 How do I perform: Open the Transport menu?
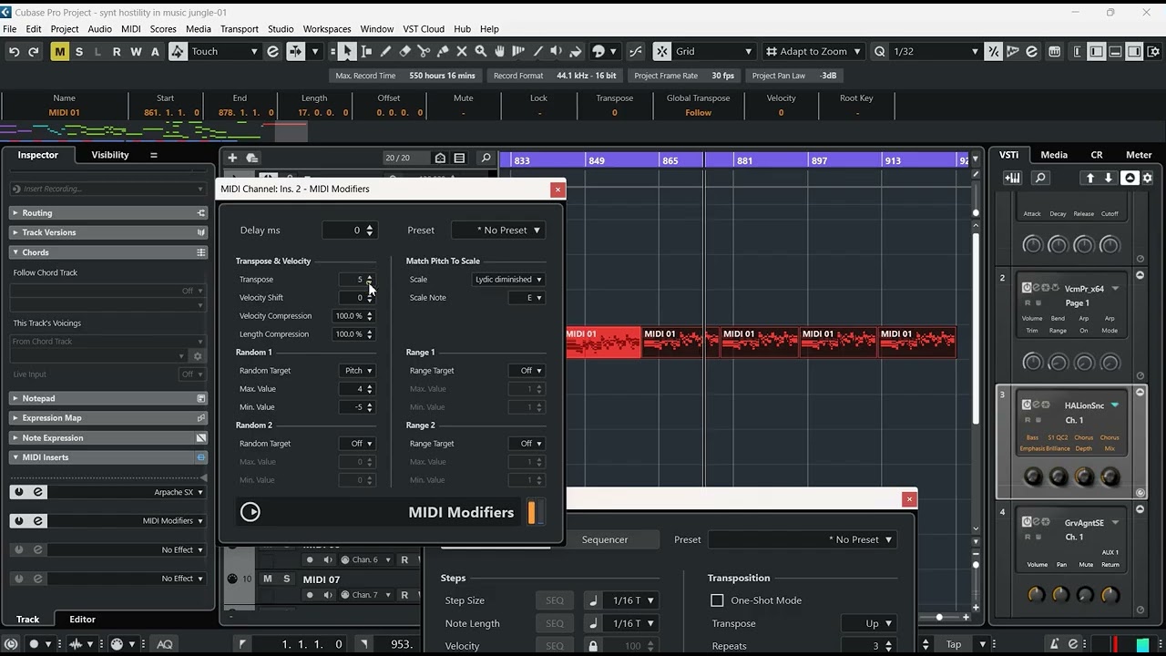(x=240, y=29)
